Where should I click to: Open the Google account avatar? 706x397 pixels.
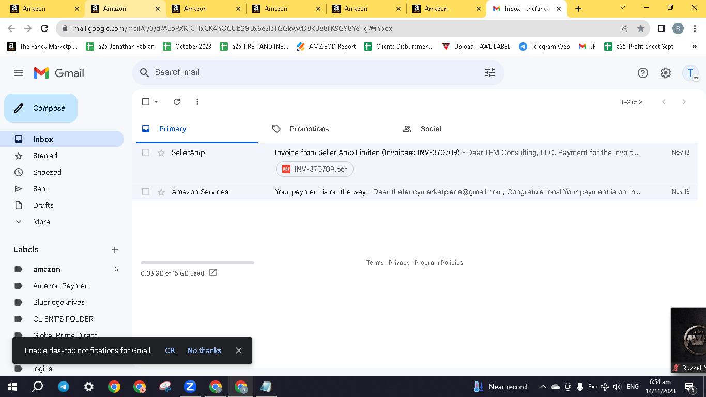(690, 73)
